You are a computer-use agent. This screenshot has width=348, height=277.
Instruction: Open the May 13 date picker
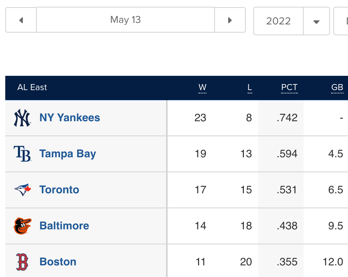point(126,20)
